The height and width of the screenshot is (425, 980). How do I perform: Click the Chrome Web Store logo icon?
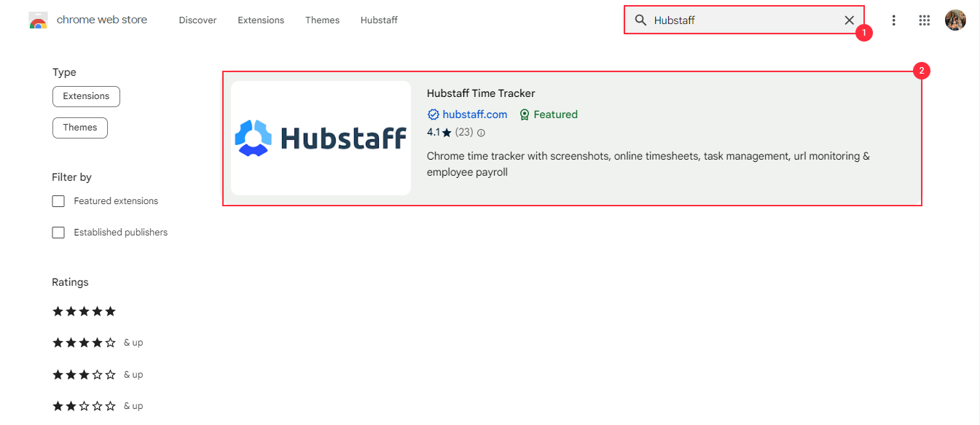point(39,20)
